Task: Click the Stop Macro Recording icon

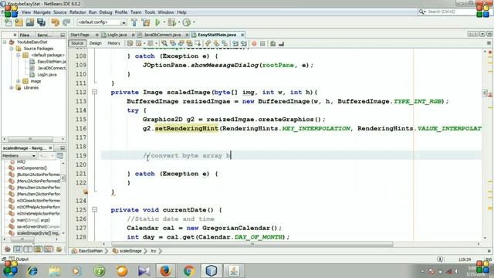Action: (x=262, y=43)
